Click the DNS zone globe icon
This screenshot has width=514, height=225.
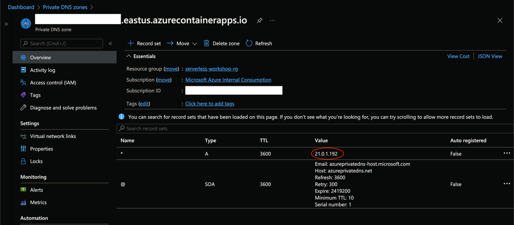tap(26, 24)
